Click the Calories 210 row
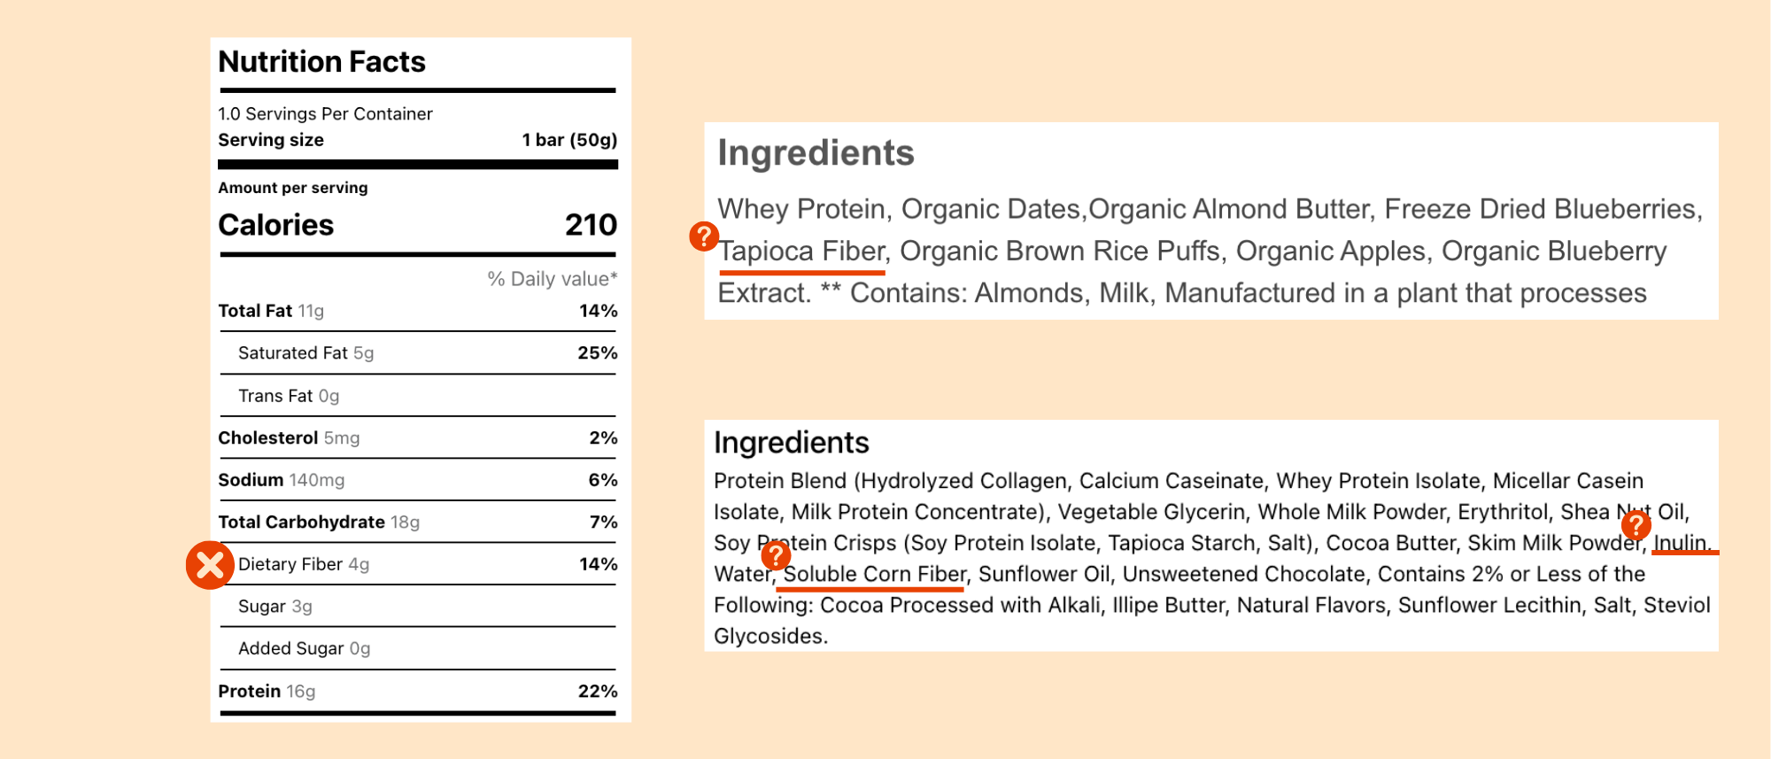Image resolution: width=1771 pixels, height=759 pixels. click(x=418, y=225)
